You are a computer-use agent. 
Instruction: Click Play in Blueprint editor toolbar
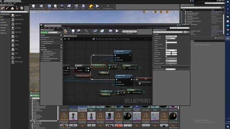(x=117, y=32)
